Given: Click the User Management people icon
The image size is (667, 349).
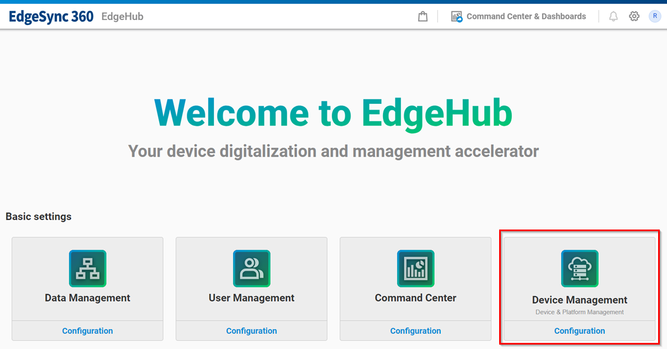Looking at the screenshot, I should [251, 268].
